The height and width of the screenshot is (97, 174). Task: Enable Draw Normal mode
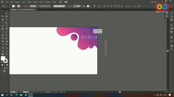pyautogui.click(x=2, y=68)
